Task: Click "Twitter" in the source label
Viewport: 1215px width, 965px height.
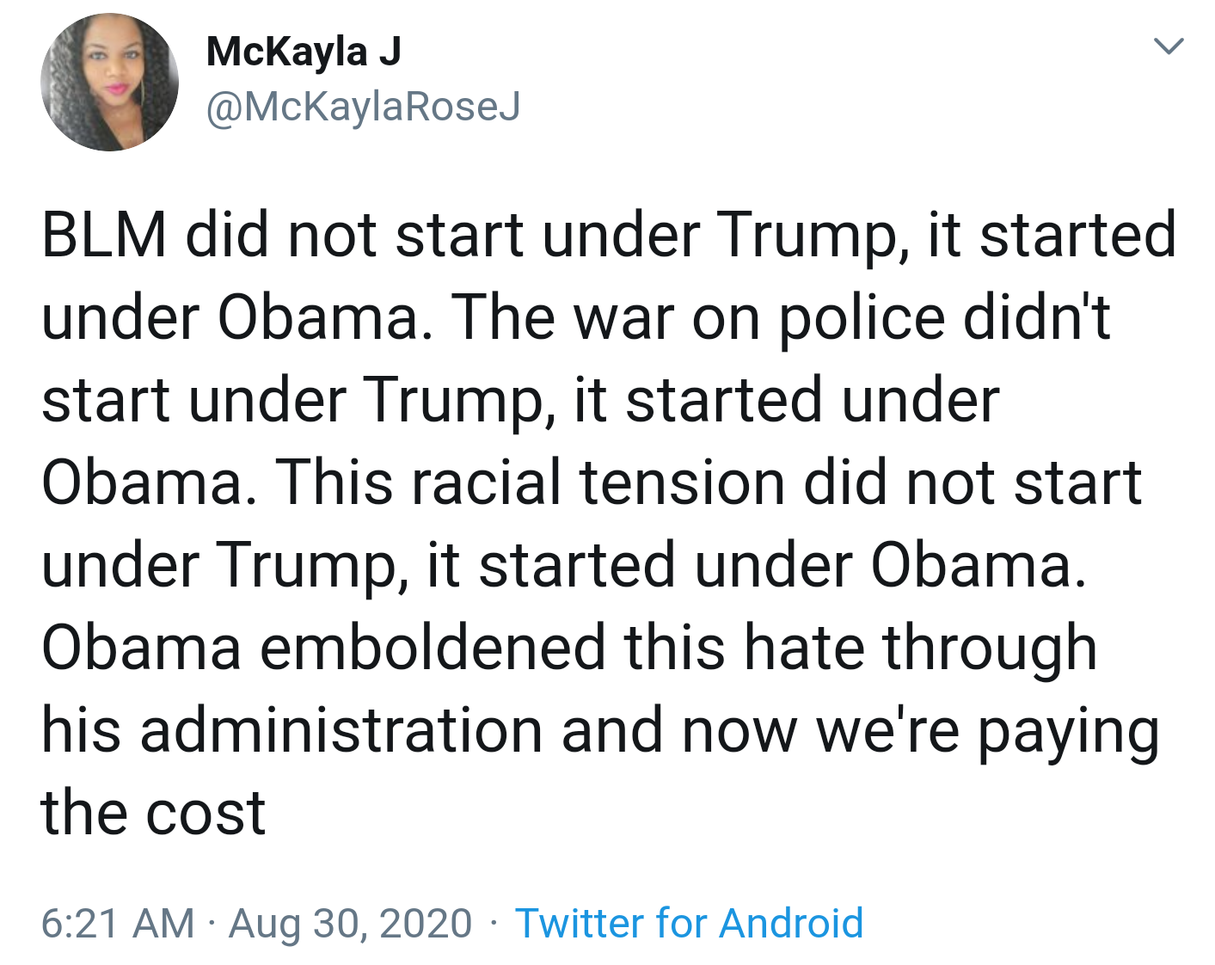Action: coord(579,924)
